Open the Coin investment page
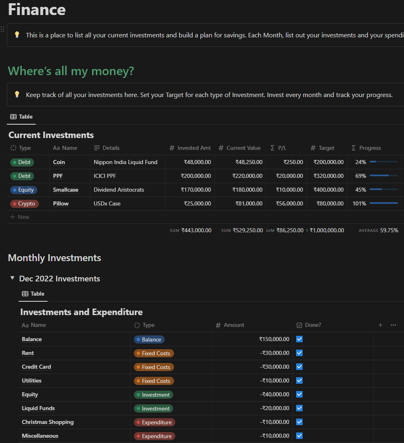Screen dimensions: 404x443 [59, 162]
